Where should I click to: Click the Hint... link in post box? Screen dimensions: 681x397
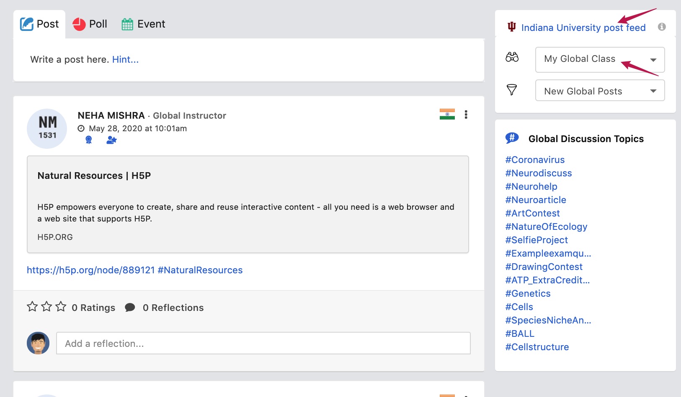(x=125, y=59)
